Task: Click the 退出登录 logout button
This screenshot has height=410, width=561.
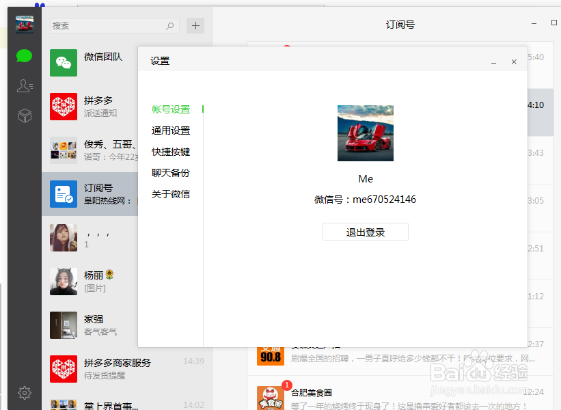Action: [x=366, y=231]
